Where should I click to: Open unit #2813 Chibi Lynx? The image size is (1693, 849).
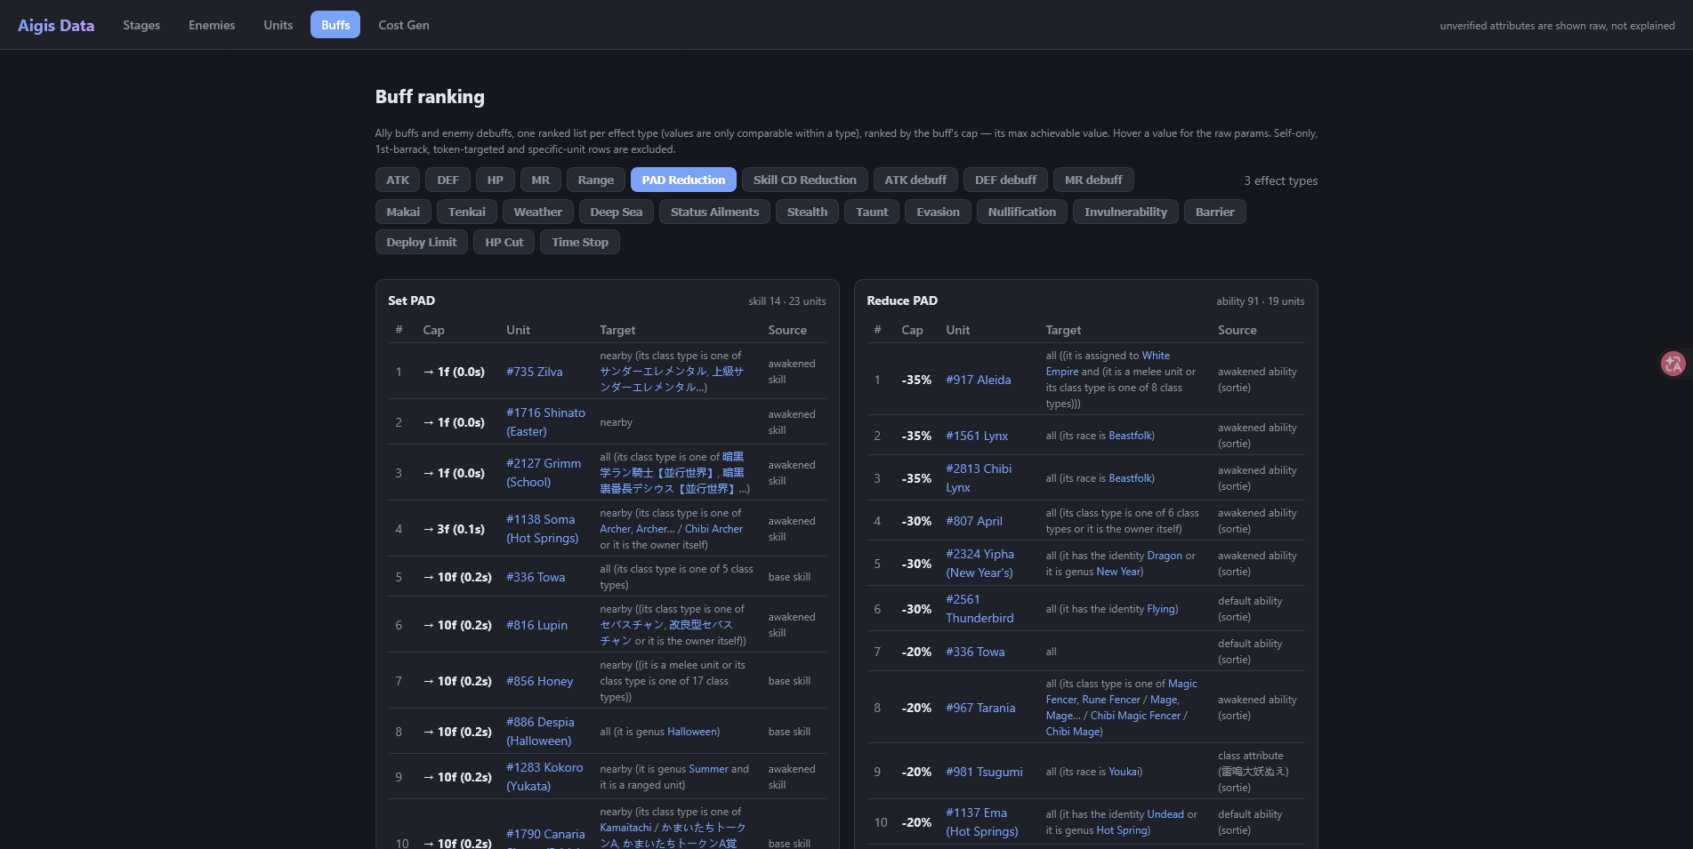(x=979, y=478)
